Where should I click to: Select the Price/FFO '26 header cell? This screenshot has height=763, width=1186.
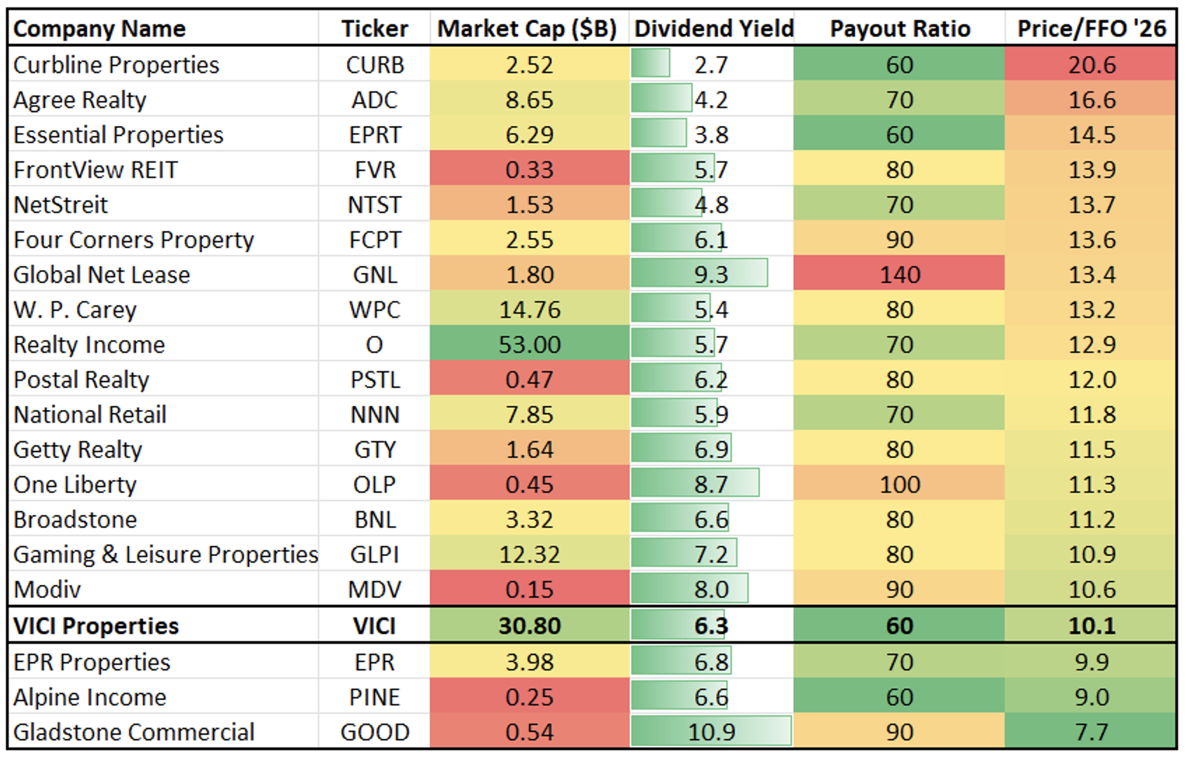coord(1091,28)
